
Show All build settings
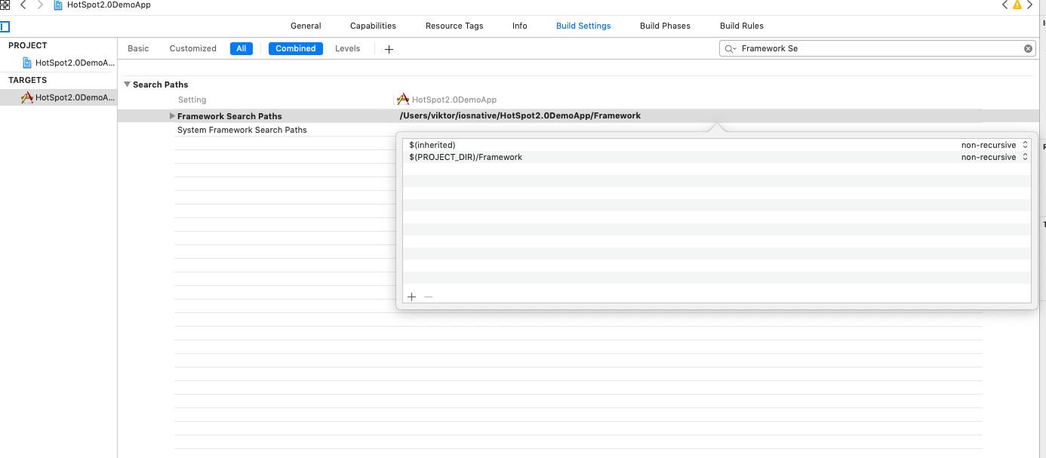tap(242, 48)
